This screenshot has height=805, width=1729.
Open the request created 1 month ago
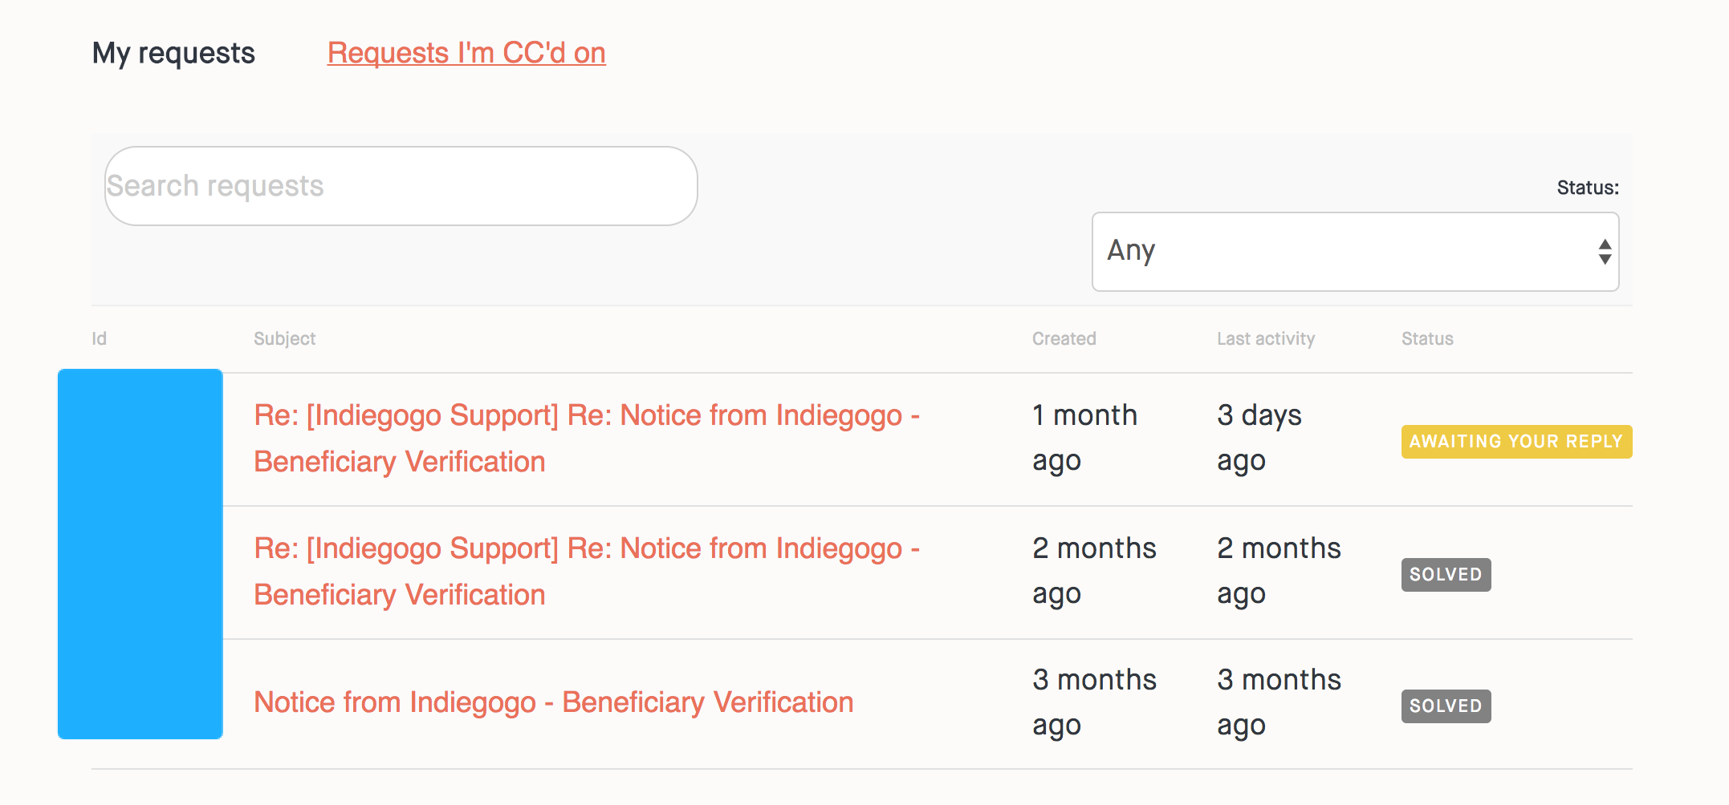587,439
